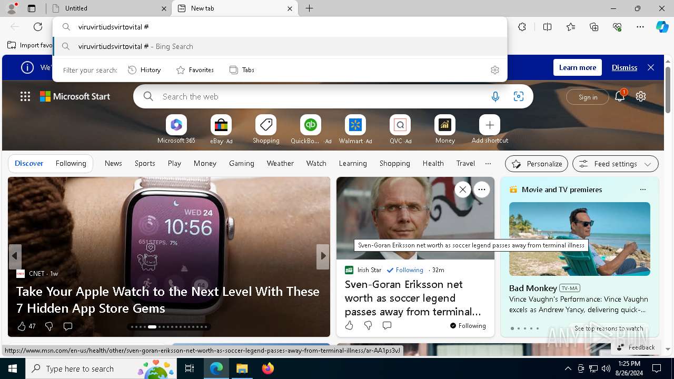Launch Firefox from the taskbar
This screenshot has width=674, height=379.
click(267, 368)
